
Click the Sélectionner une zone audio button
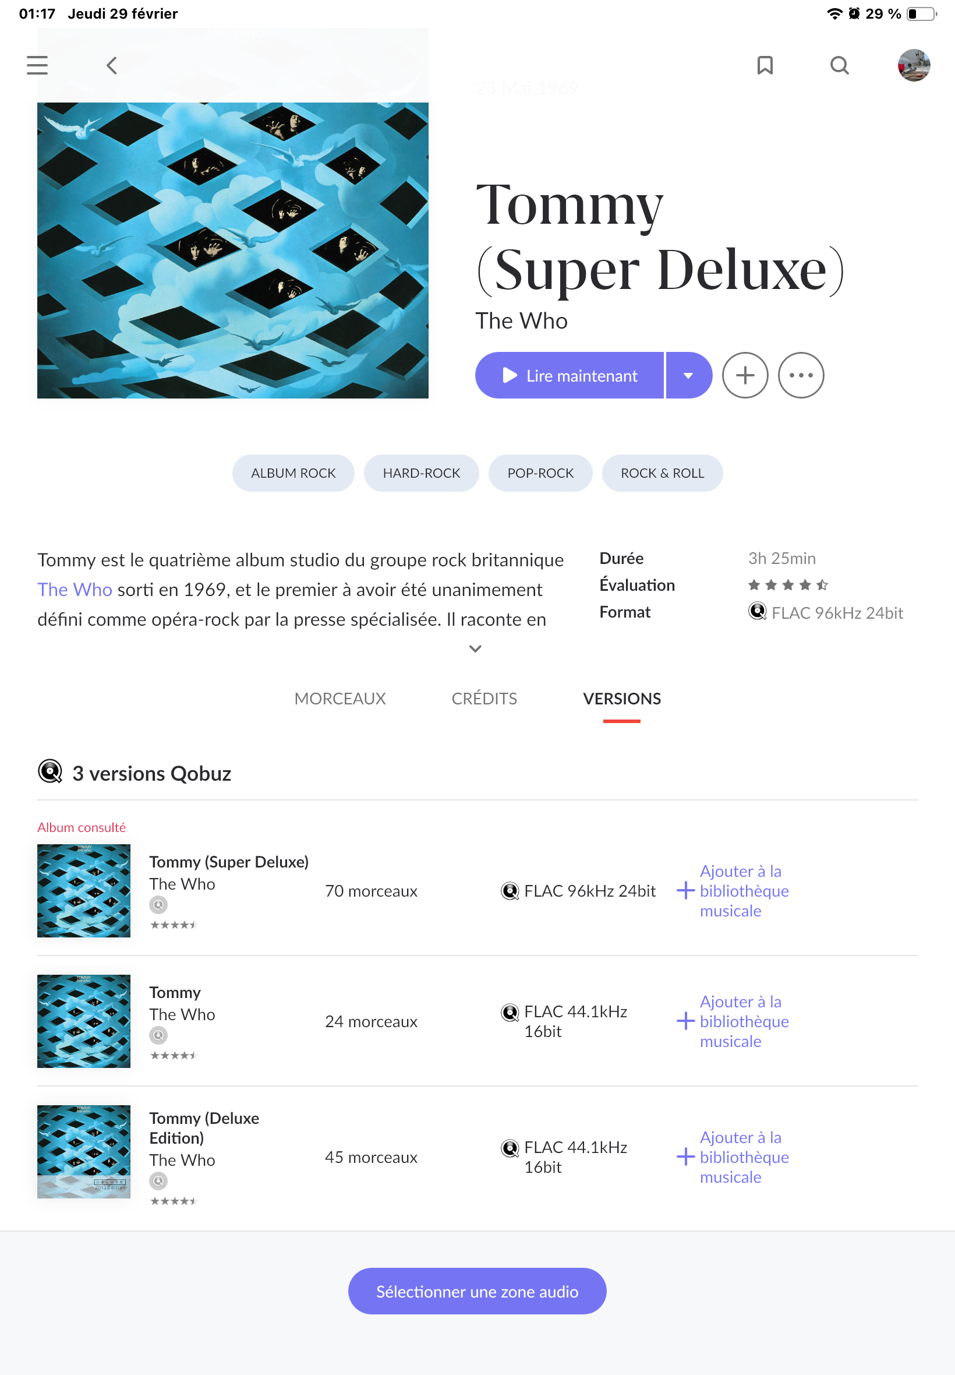[x=477, y=1291]
